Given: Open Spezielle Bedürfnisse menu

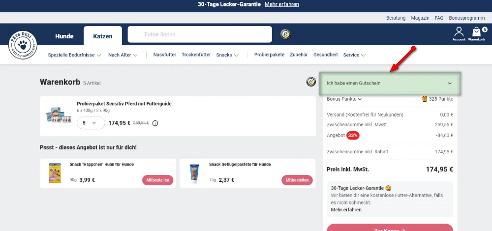Looking at the screenshot, I should [x=74, y=55].
